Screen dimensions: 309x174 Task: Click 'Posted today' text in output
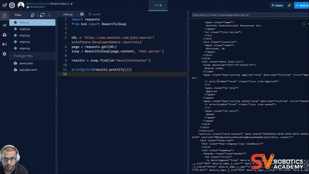(214, 68)
